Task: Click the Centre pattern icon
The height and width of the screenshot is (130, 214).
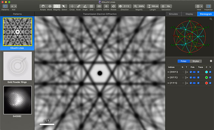Action: pos(106,6)
